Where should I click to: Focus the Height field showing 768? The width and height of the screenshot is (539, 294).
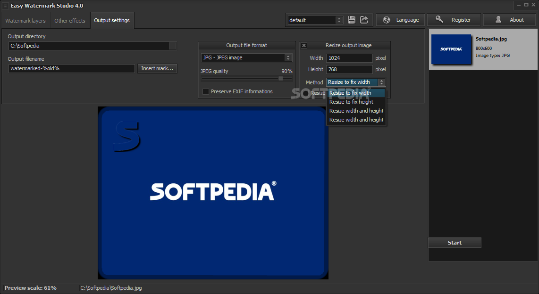pyautogui.click(x=349, y=69)
